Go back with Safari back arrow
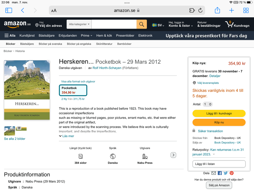The height and width of the screenshot is (191, 254). [22, 10]
